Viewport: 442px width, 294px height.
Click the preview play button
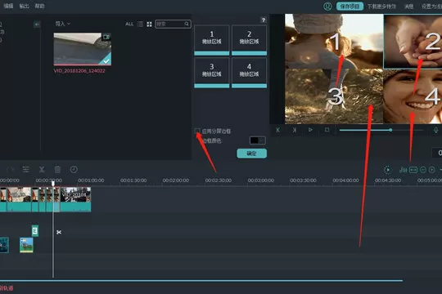coord(310,130)
